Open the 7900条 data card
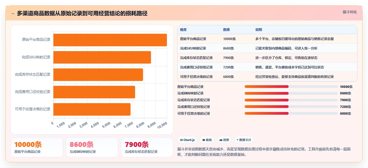The width and height of the screenshot is (368, 168). pos(147,147)
